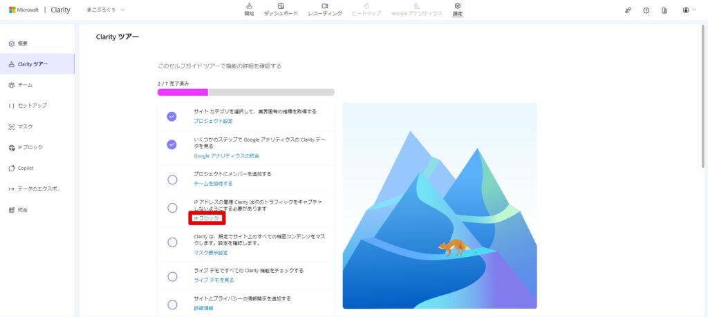Click the share users icon in header
Screen dimensions: 708x317
tap(628, 10)
